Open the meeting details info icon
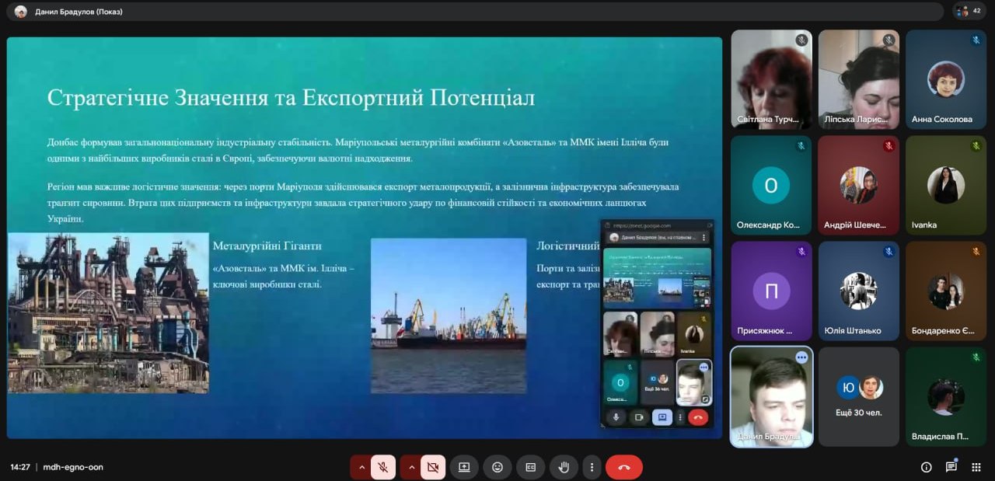The image size is (995, 481). pyautogui.click(x=926, y=467)
